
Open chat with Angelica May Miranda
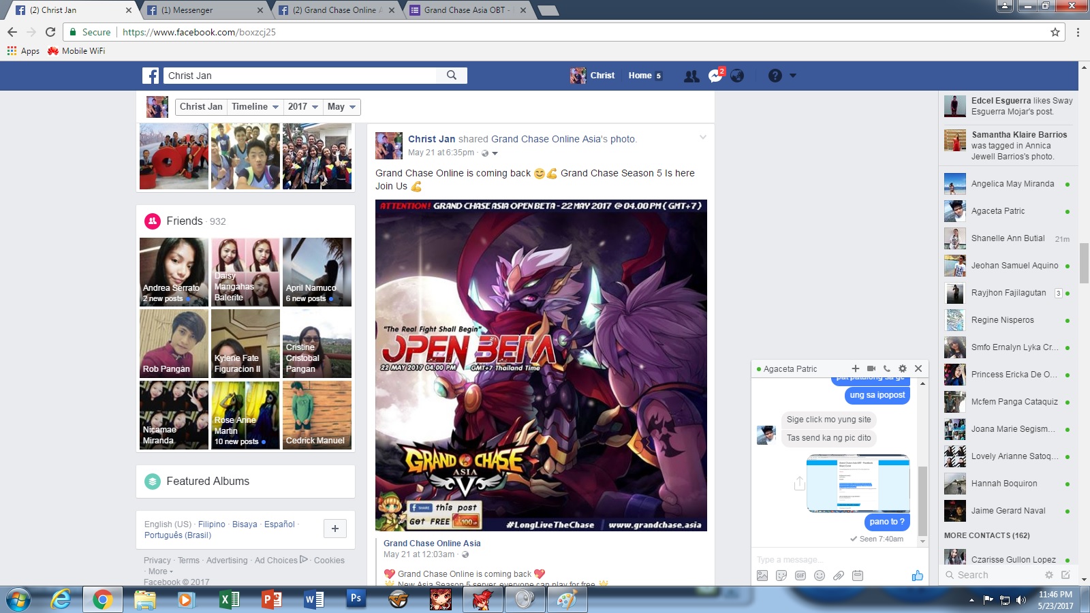(1007, 184)
